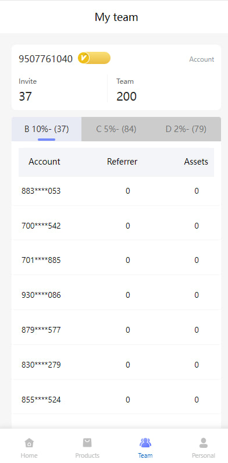
Task: Select account row 930****086
Action: pyautogui.click(x=116, y=295)
